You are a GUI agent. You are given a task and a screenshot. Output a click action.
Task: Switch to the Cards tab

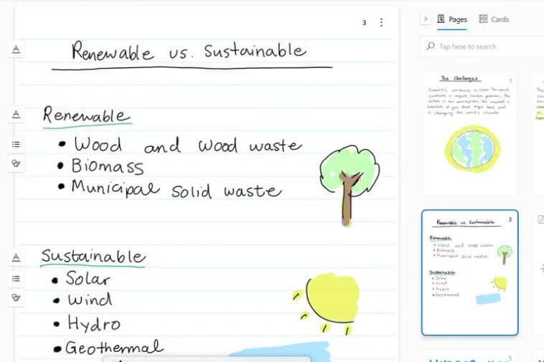[494, 19]
